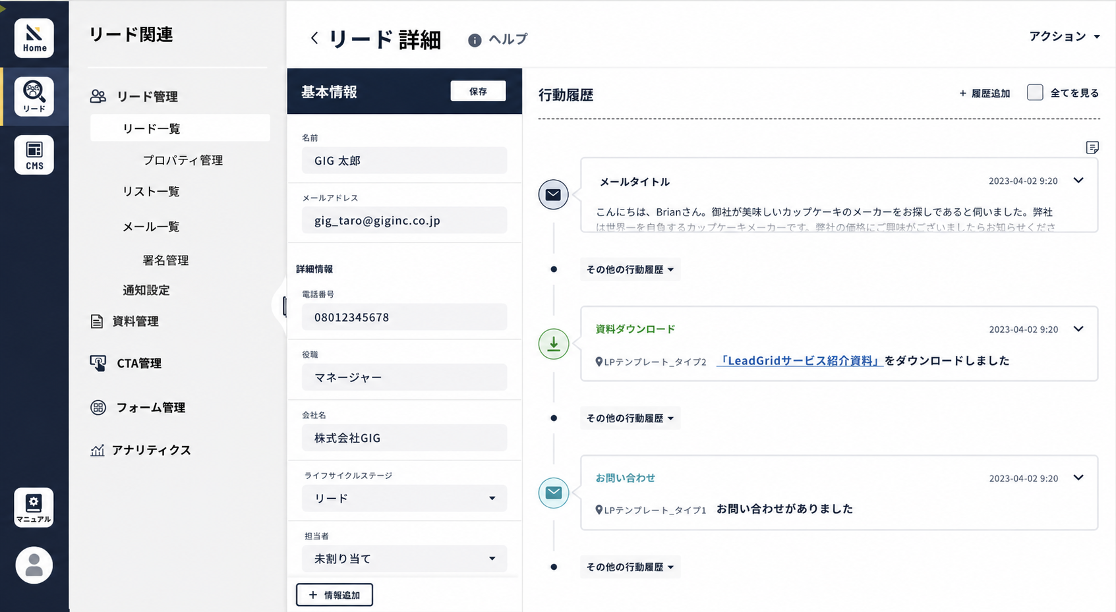Open メール一覧 in the sidebar
The height and width of the screenshot is (612, 1116).
(151, 227)
